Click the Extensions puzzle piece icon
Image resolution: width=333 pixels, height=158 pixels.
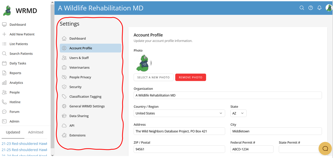pos(64,135)
